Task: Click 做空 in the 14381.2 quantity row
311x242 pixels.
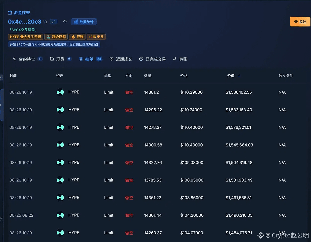Action: pos(129,92)
